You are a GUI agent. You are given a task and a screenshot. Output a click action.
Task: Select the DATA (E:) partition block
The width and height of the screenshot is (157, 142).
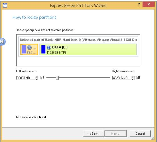click(88, 50)
